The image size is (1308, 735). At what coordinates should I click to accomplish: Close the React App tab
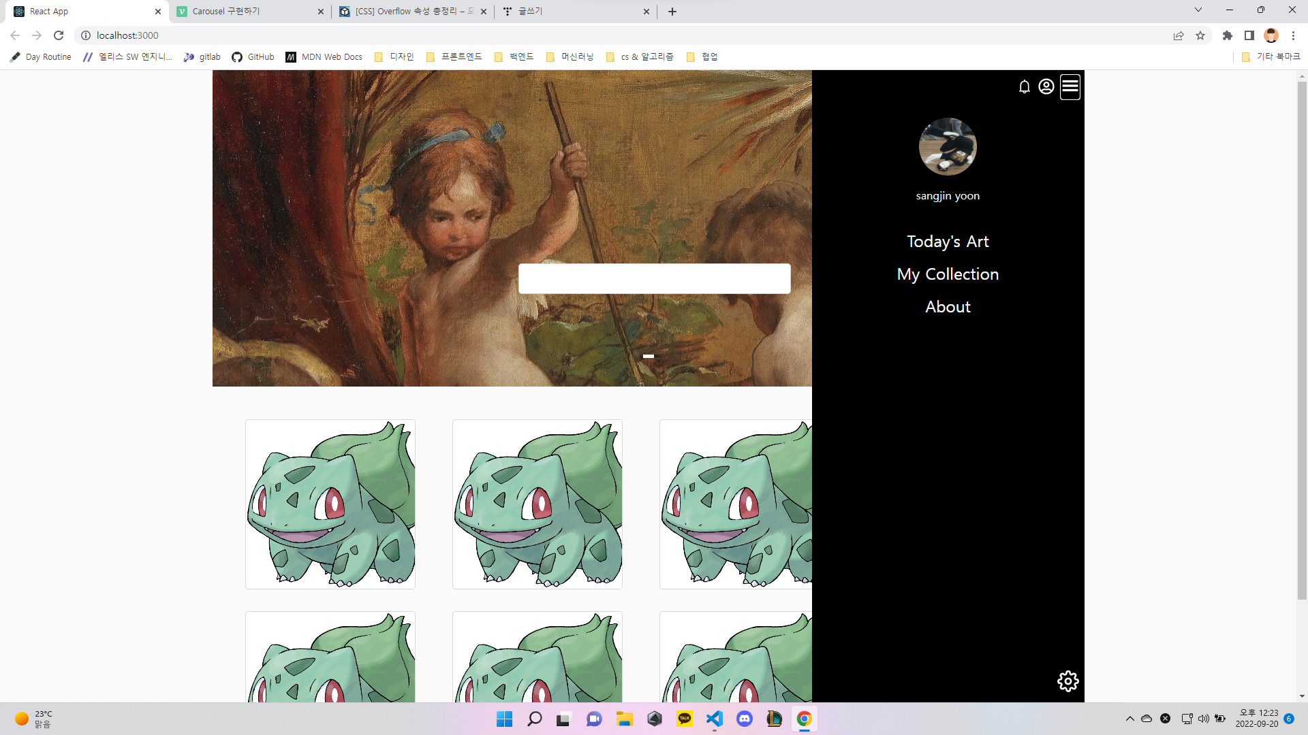point(157,12)
